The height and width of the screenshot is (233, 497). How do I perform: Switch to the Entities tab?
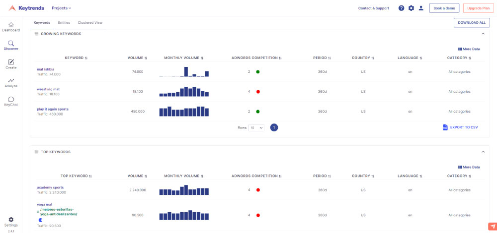click(64, 23)
